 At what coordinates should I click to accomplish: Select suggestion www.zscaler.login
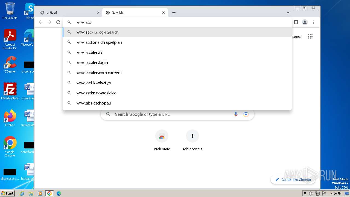(177, 63)
